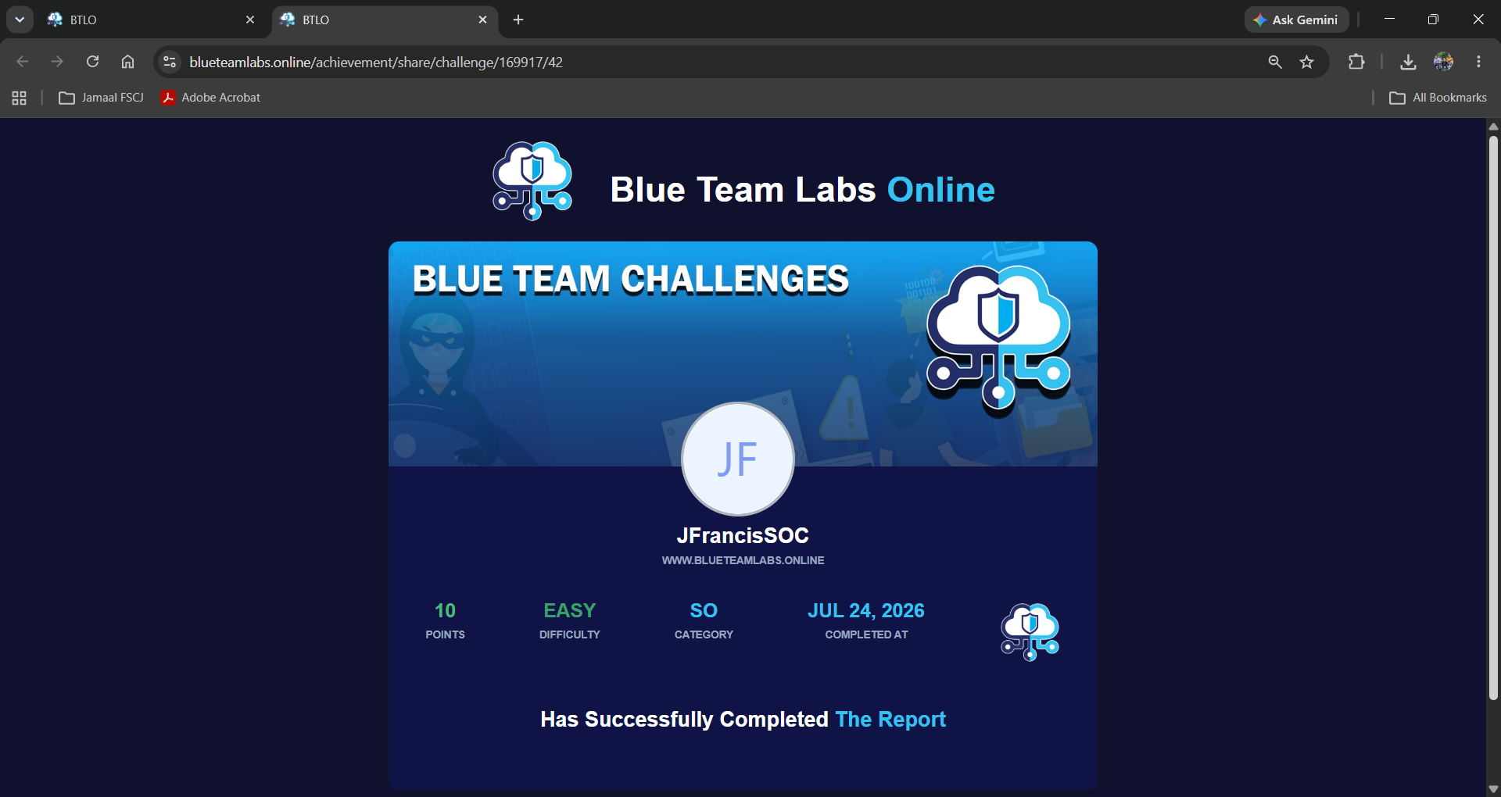Click the SO category value

pos(704,610)
